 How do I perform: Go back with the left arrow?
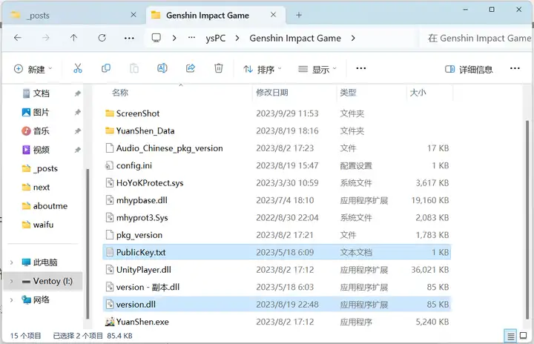pyautogui.click(x=18, y=38)
